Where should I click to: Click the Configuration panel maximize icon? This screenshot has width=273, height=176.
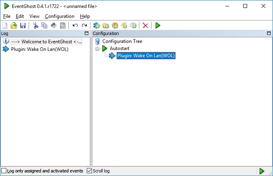point(269,33)
